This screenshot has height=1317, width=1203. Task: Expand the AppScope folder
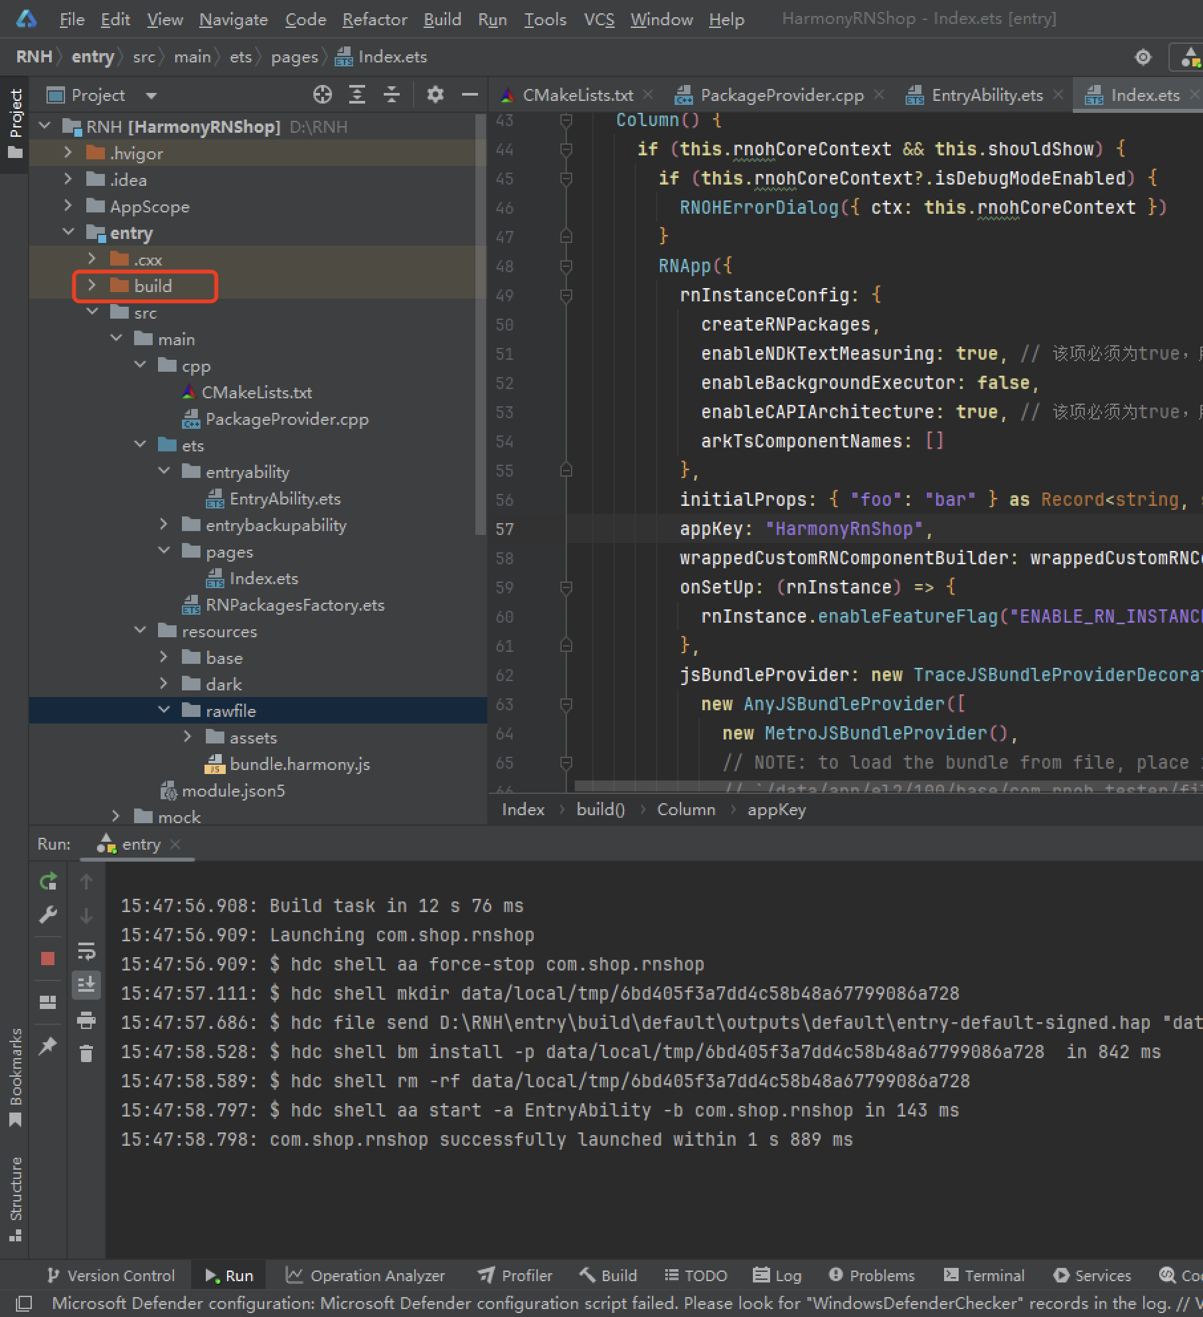[x=68, y=206]
